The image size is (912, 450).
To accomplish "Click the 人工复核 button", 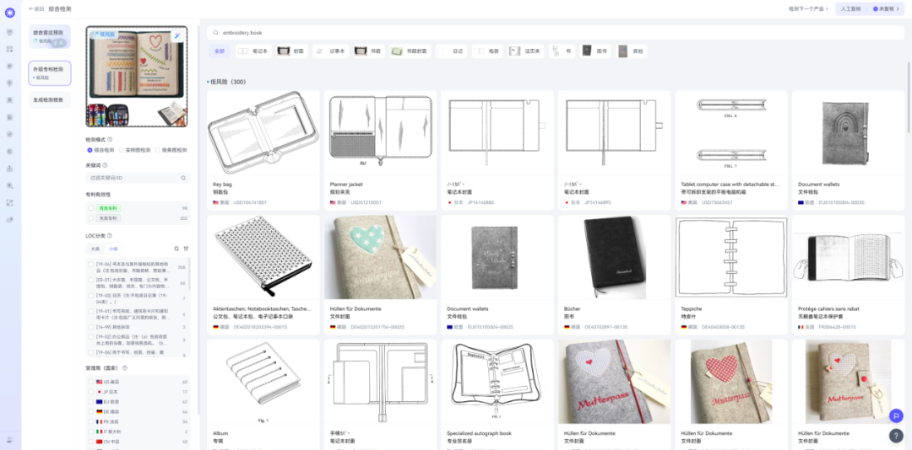I will (x=850, y=8).
